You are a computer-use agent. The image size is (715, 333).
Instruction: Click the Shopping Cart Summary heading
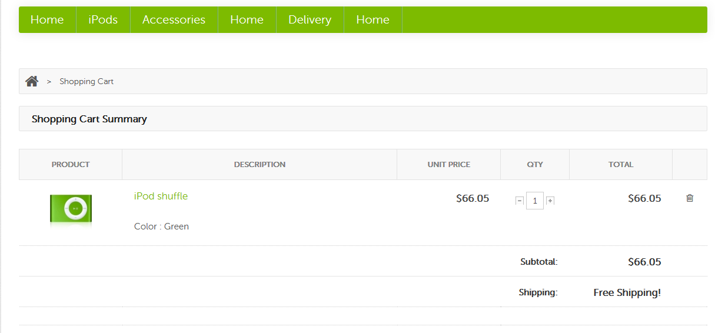(89, 119)
